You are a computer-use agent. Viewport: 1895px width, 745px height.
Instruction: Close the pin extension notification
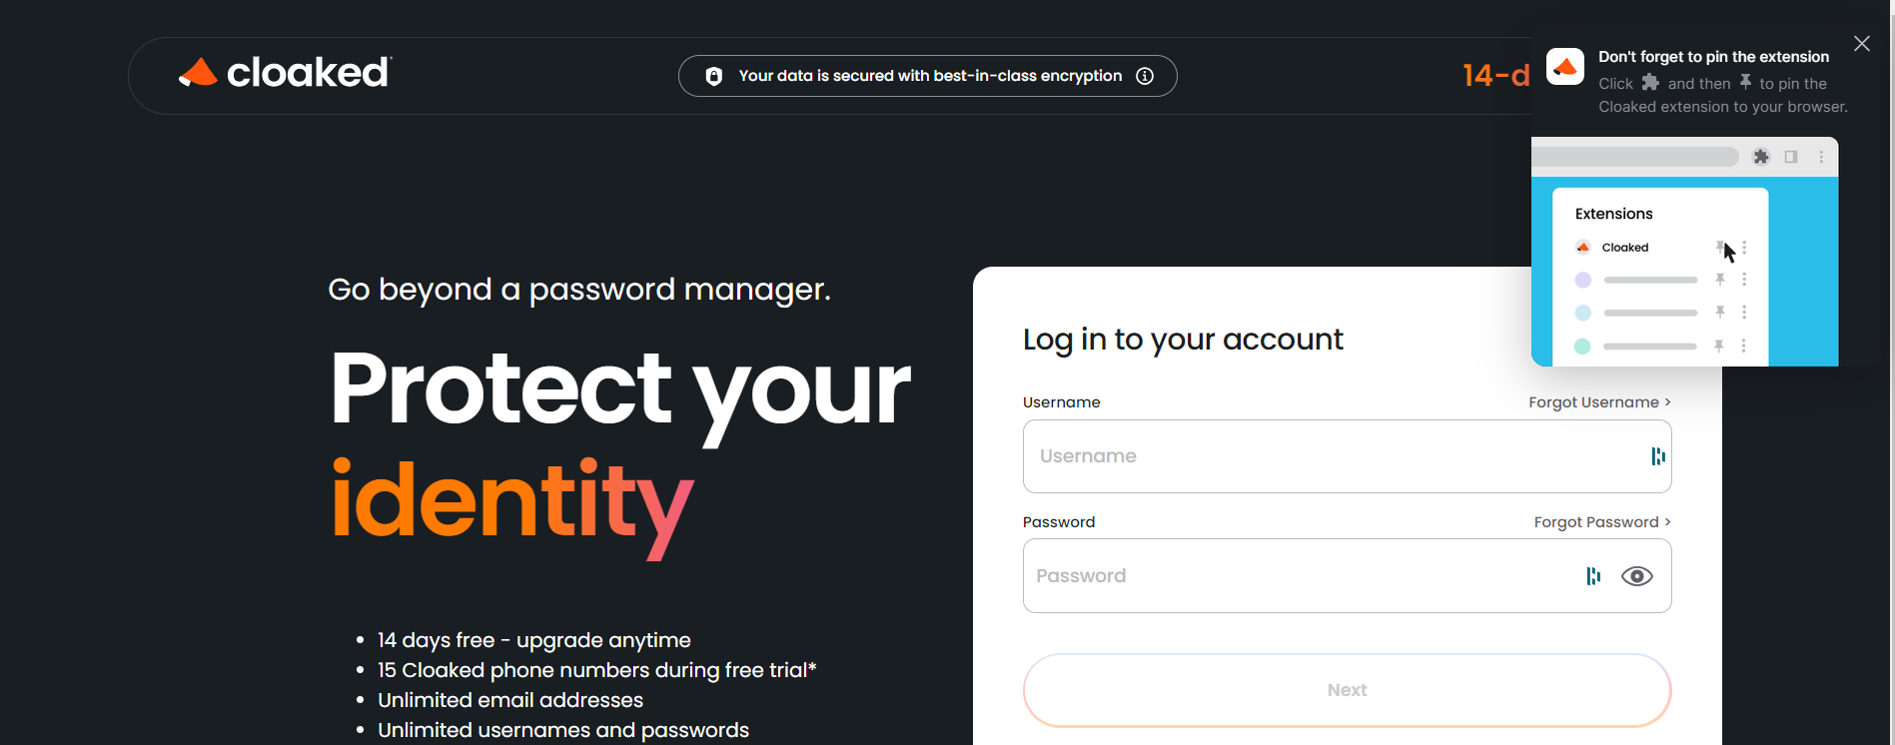point(1862,44)
